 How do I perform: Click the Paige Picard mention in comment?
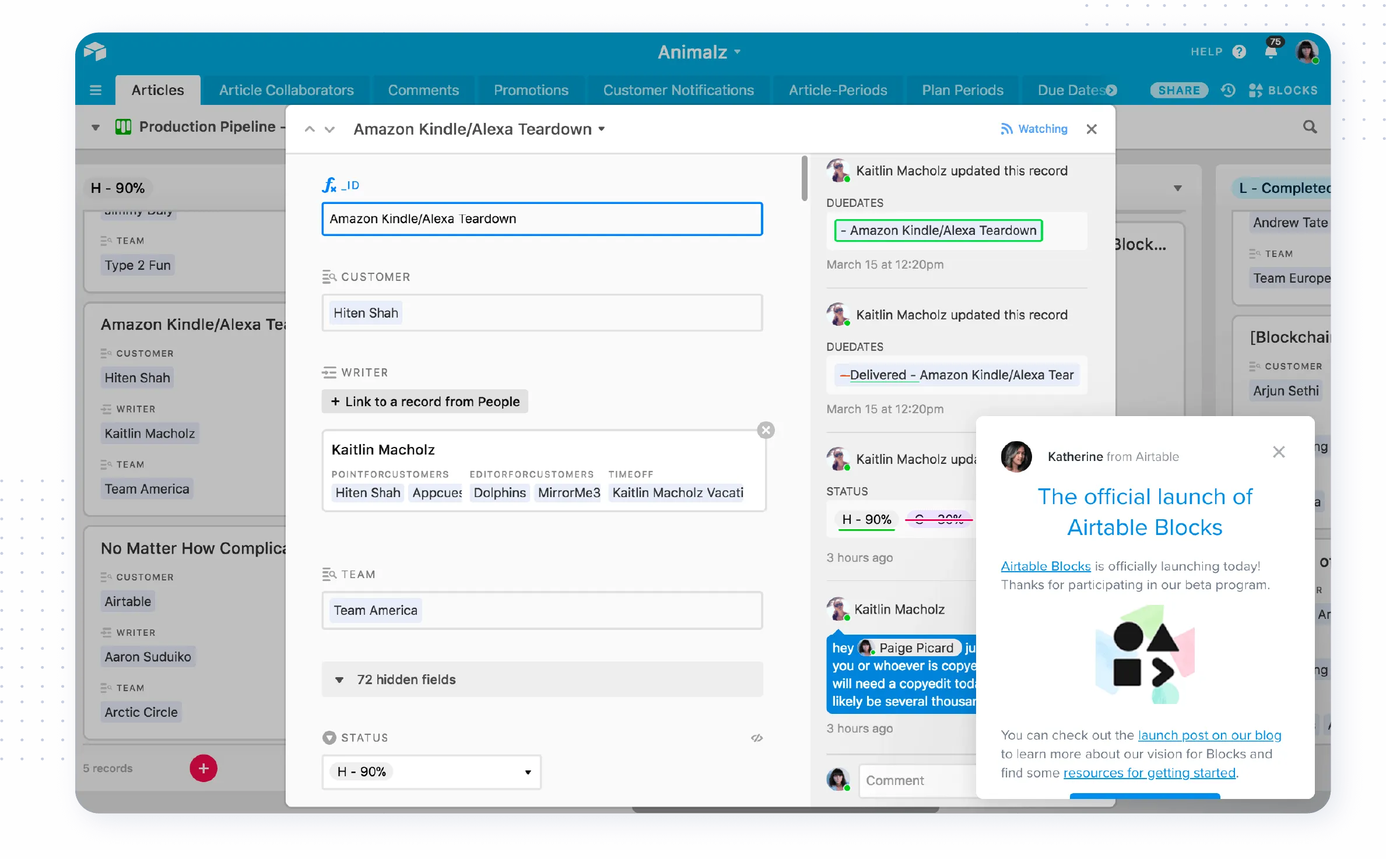[x=908, y=648]
